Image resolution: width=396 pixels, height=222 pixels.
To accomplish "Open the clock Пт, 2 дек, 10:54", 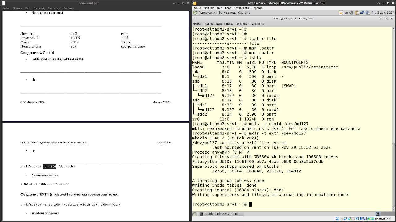I will click(383, 13).
